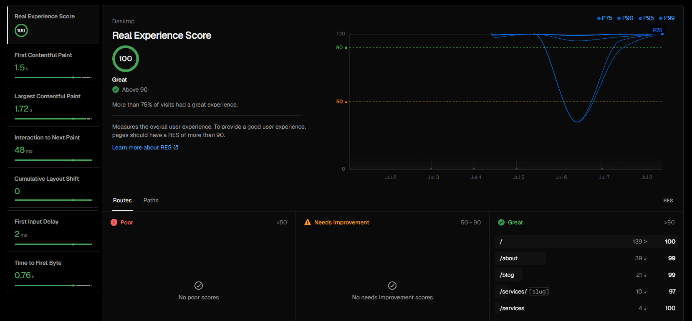Screen dimensions: 692x321
Task: Click the checkmark above No needs improvement
Action: tap(392, 286)
